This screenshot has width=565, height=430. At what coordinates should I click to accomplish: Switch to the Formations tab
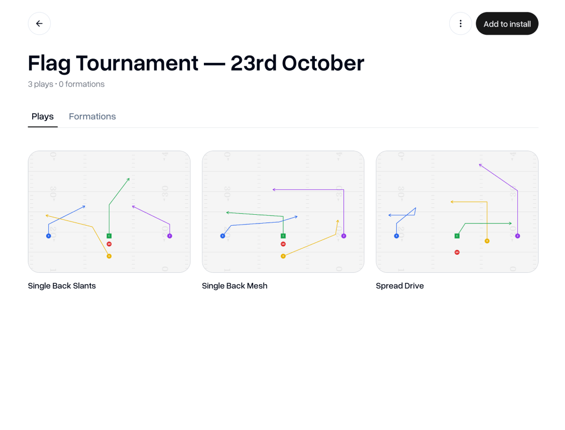tap(92, 117)
